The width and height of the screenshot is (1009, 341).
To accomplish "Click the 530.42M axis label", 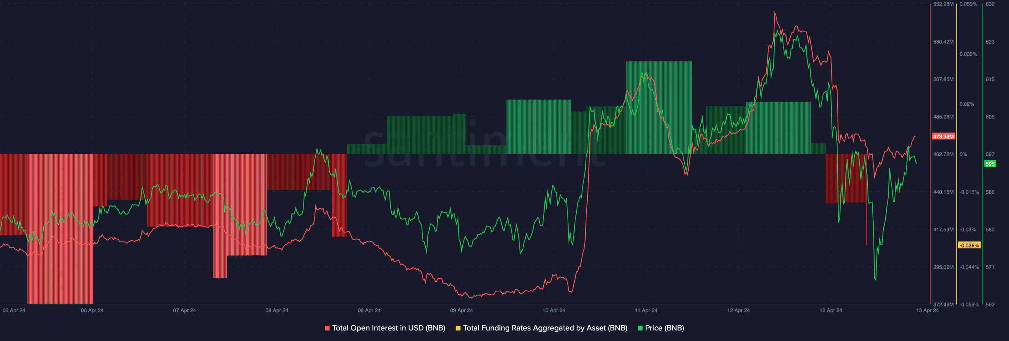I will [943, 42].
